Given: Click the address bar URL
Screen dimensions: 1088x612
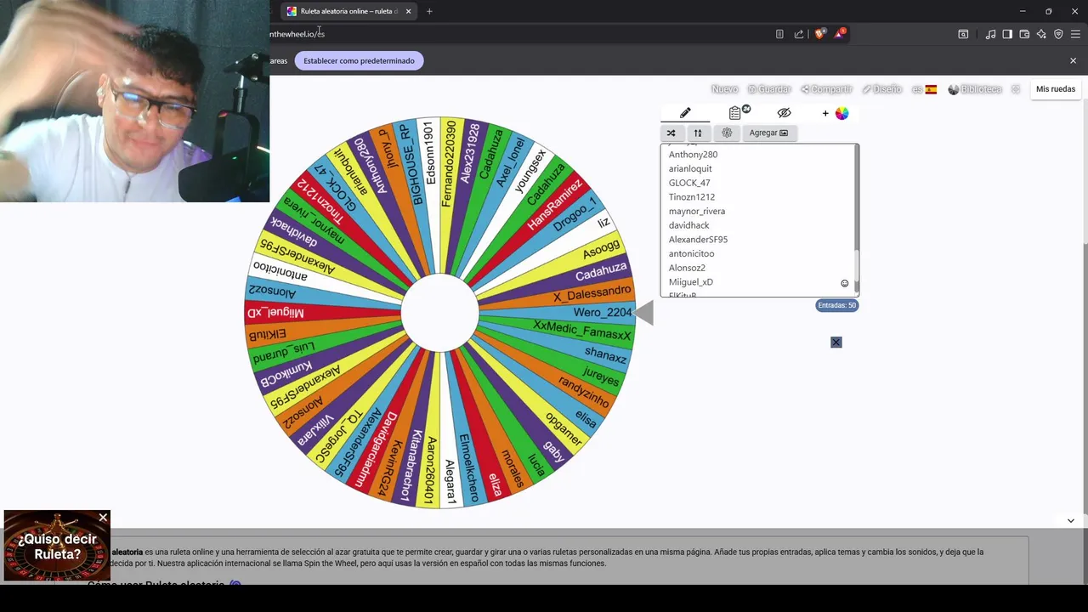Looking at the screenshot, I should tap(297, 34).
